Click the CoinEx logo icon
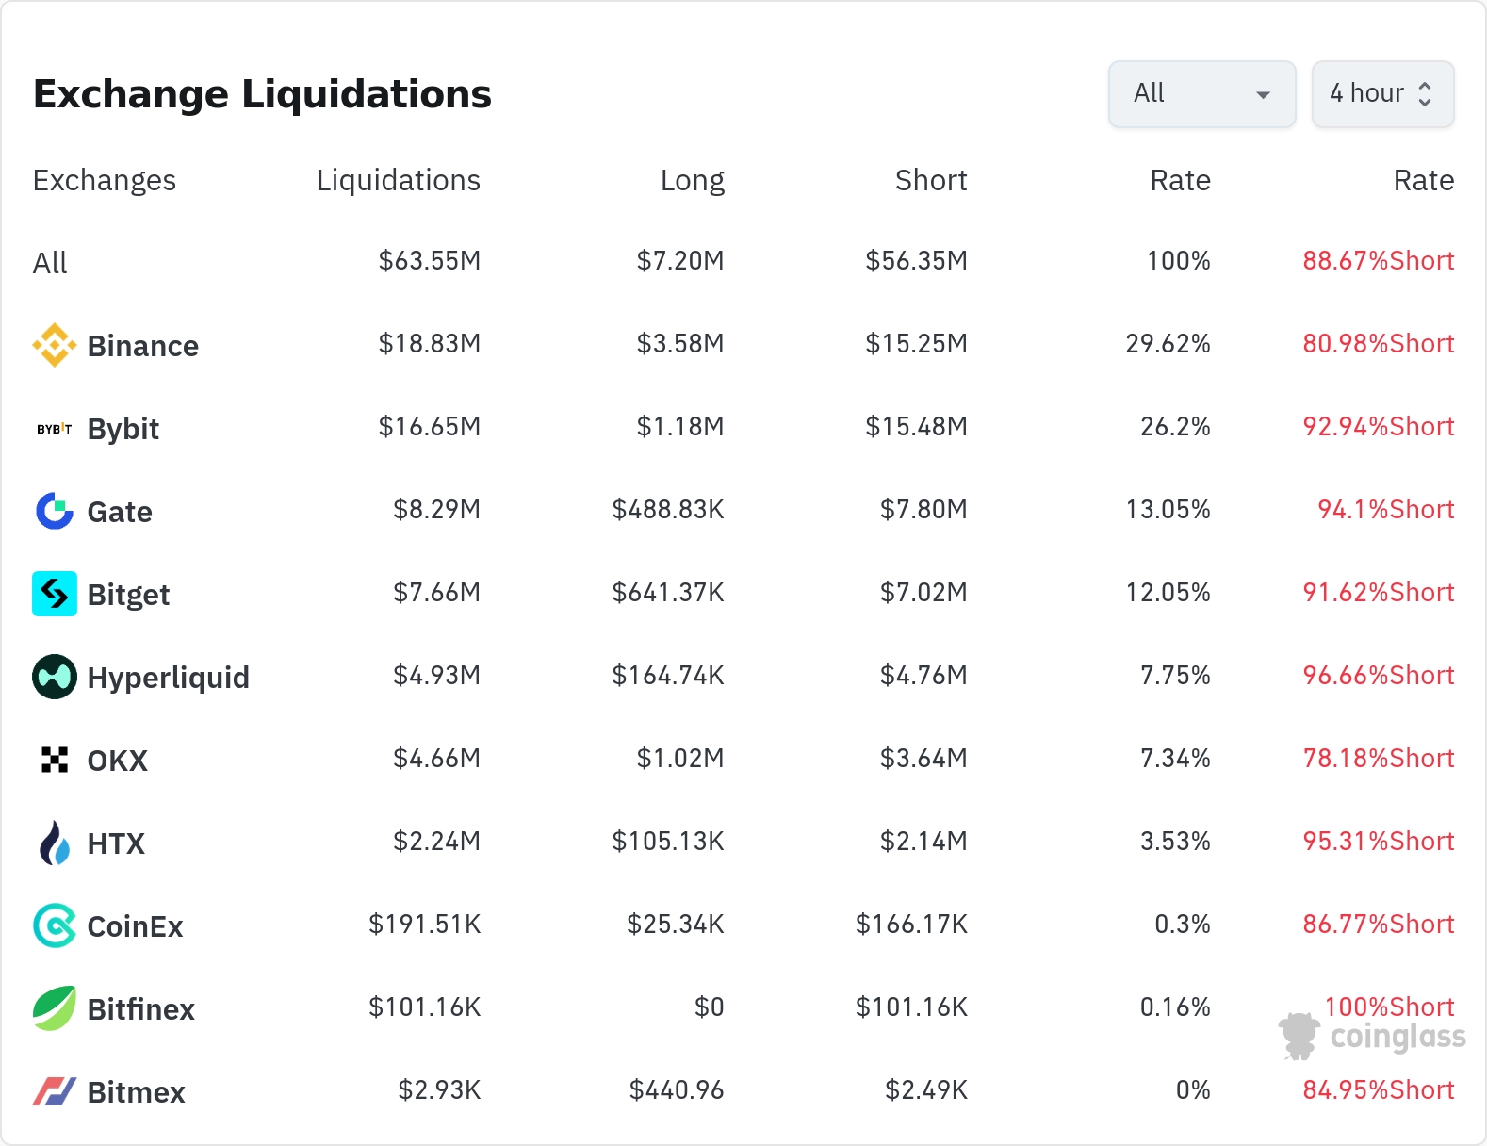1487x1146 pixels. [55, 925]
